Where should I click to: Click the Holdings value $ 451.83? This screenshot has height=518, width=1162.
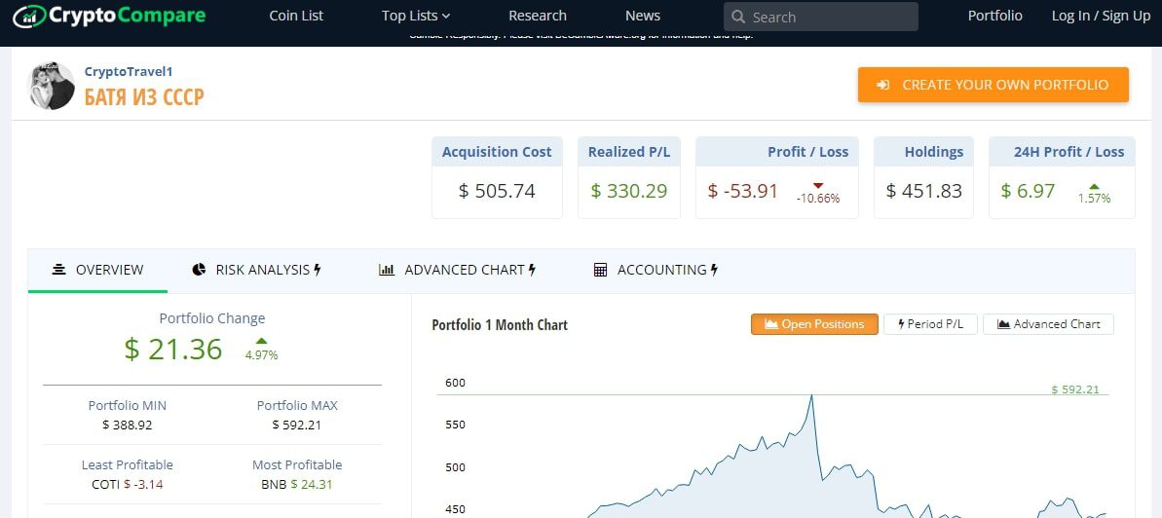923,191
